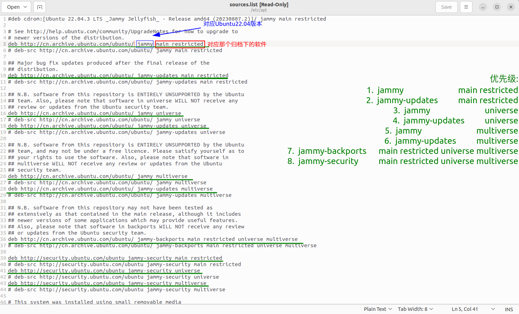The height and width of the screenshot is (314, 519).
Task: Click the 'deb ... jammy multiverse' line 26
Action: point(98,176)
